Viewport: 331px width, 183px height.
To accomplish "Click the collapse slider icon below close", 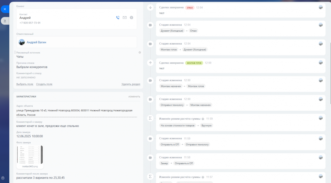I will [x=5, y=21].
